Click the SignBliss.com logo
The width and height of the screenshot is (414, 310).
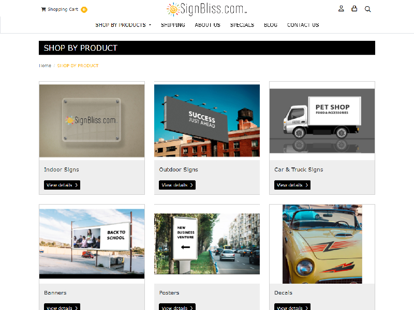206,9
